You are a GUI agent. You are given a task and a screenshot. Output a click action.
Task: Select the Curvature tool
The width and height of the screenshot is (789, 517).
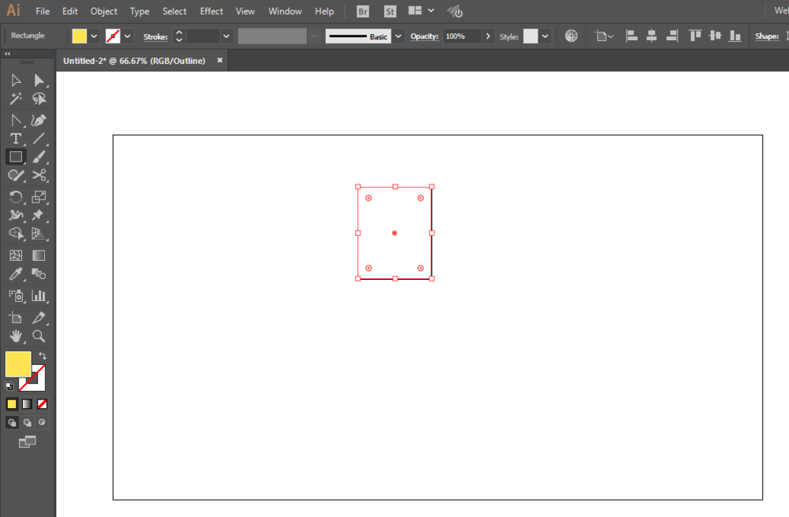[x=39, y=121]
